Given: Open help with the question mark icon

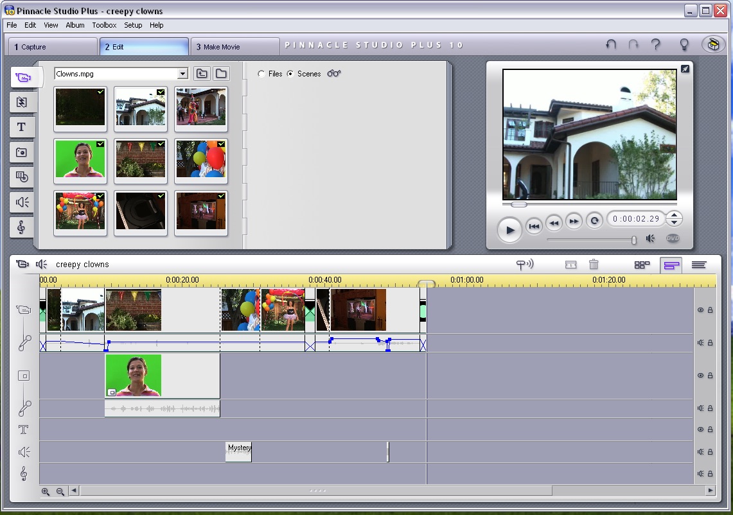Looking at the screenshot, I should click(x=656, y=45).
